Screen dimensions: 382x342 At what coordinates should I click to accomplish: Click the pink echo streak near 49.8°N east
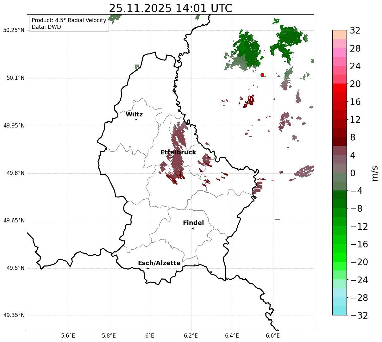point(273,180)
